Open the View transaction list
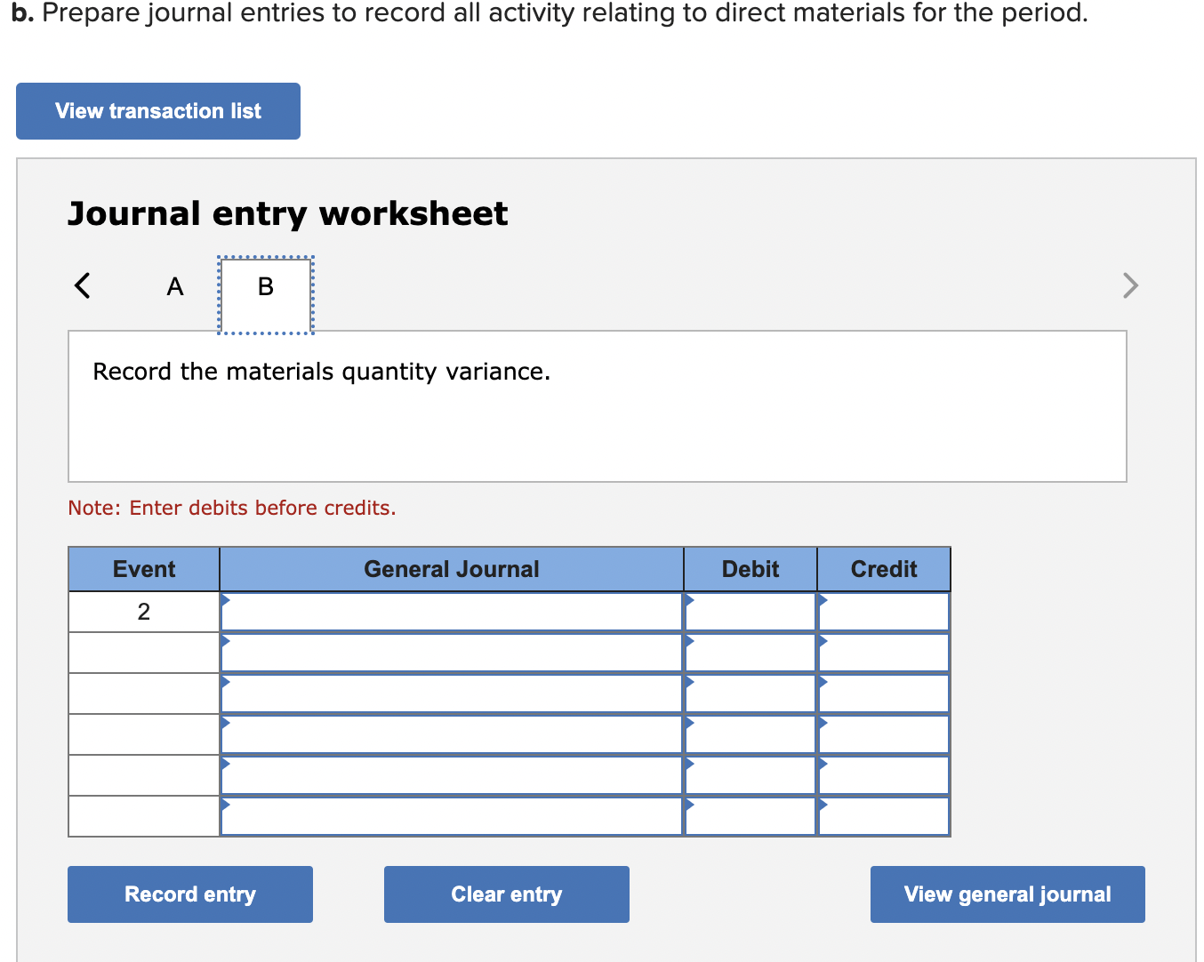Image resolution: width=1204 pixels, height=962 pixels. [x=157, y=110]
